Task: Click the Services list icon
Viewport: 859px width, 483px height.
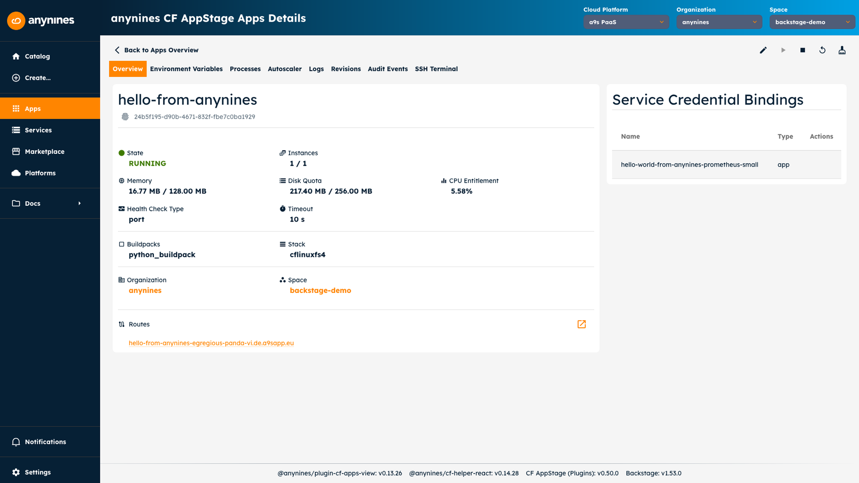Action: tap(16, 130)
